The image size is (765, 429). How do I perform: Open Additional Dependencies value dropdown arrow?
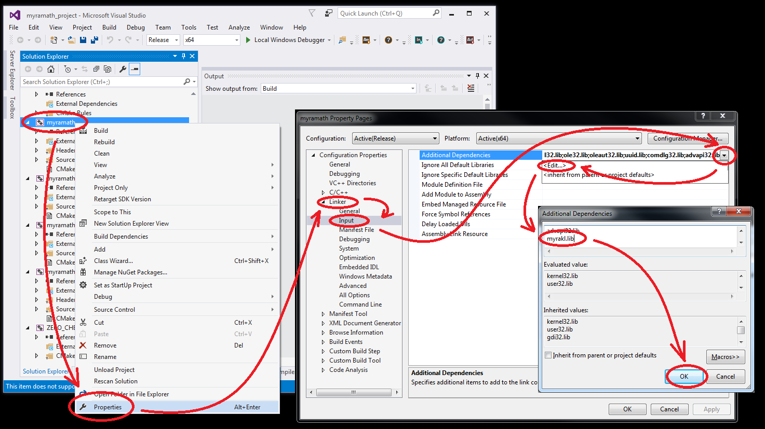coord(724,155)
